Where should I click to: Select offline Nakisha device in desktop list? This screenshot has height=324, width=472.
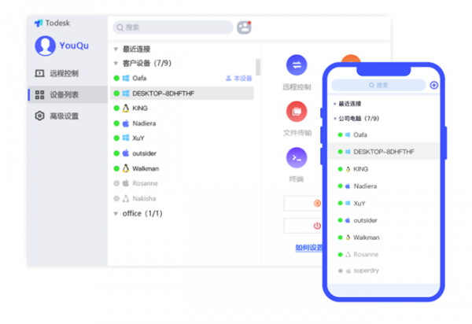[x=183, y=198]
